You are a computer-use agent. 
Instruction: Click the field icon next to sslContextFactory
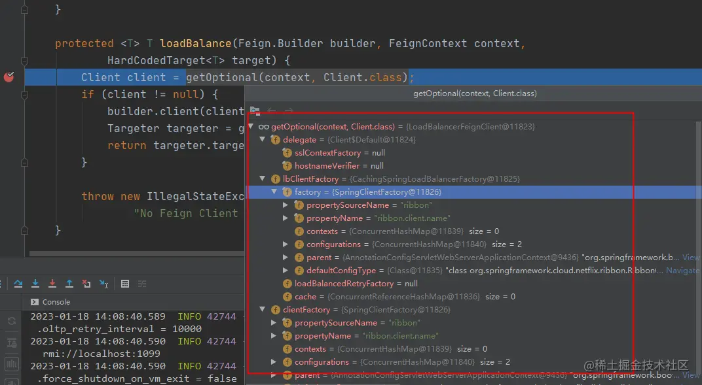coord(287,153)
